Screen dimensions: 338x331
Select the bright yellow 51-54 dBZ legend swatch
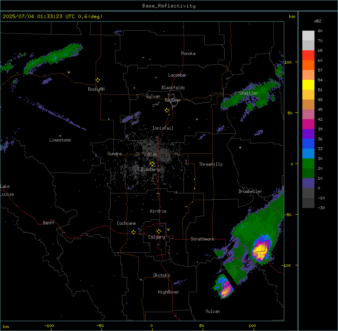tap(308, 85)
